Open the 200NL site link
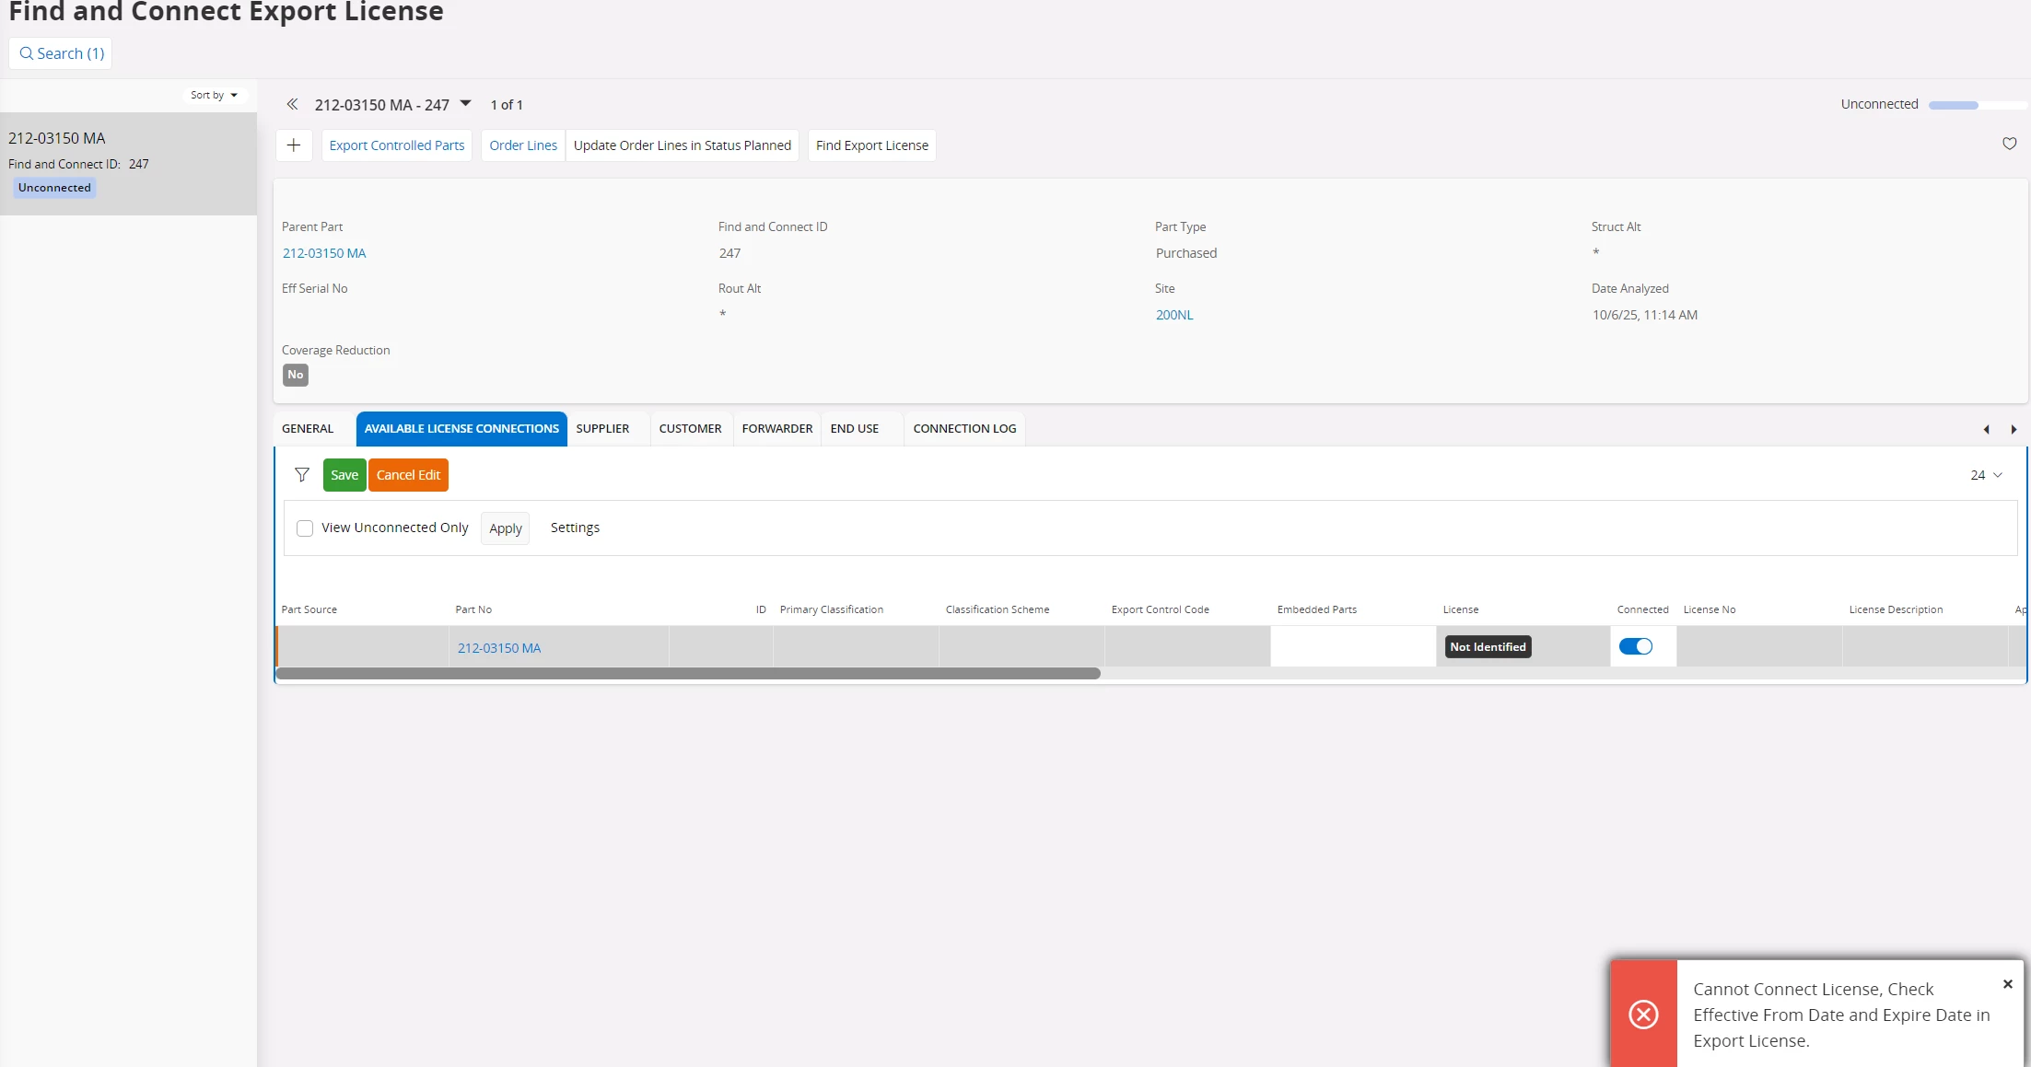 [x=1174, y=315]
